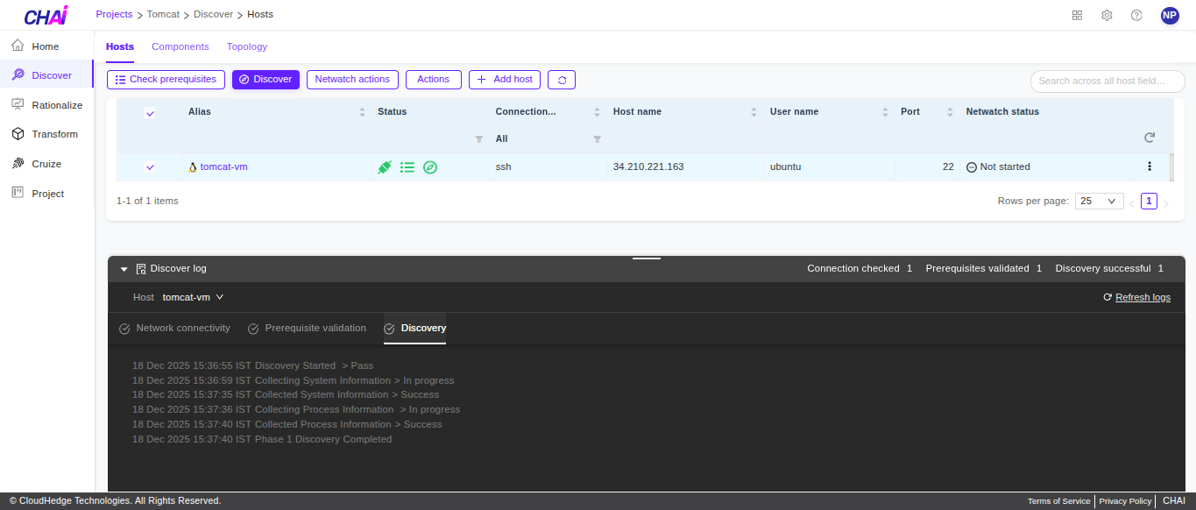Screen dimensions: 1196x510
Task: Sort by the Port column
Action: coord(950,112)
